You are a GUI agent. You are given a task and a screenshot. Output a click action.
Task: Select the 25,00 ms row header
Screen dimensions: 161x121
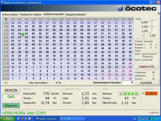[6, 78]
